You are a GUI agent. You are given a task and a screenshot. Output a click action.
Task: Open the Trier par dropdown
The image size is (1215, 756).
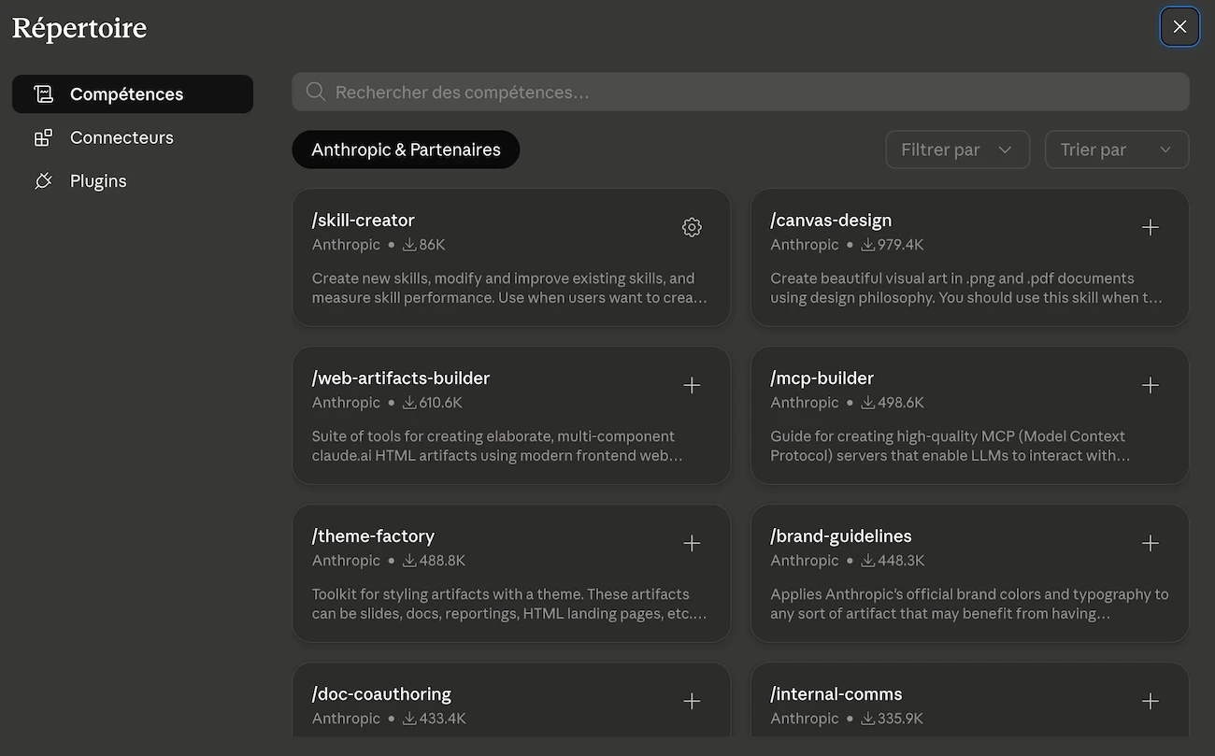coord(1117,150)
